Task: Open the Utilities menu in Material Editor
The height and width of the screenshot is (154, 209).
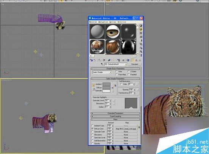Action: pos(122,22)
